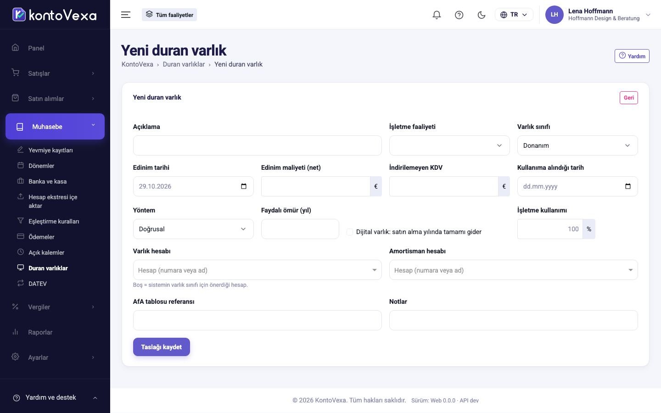
Task: Toggle dark mode moon icon
Action: point(482,15)
